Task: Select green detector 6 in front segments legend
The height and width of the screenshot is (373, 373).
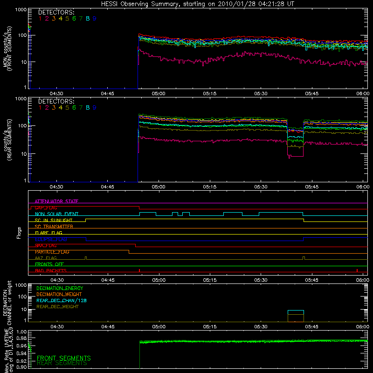Action: click(x=74, y=19)
